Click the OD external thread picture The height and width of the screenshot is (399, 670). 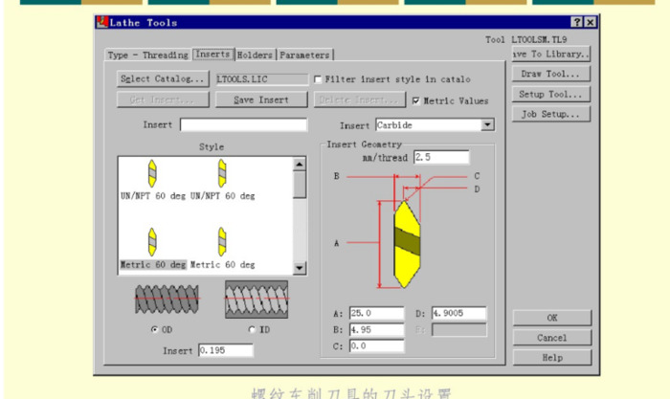[166, 300]
